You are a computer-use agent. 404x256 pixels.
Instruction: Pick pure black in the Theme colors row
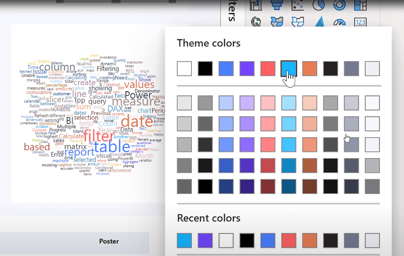pyautogui.click(x=205, y=69)
